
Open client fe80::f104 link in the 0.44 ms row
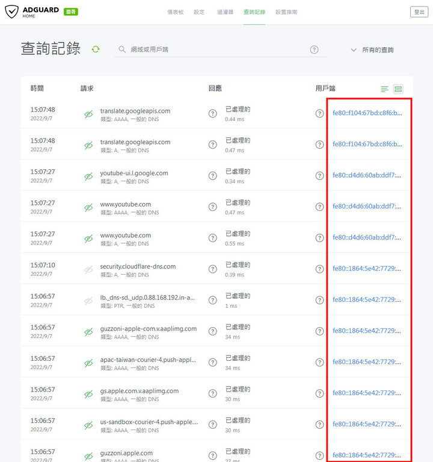point(367,113)
